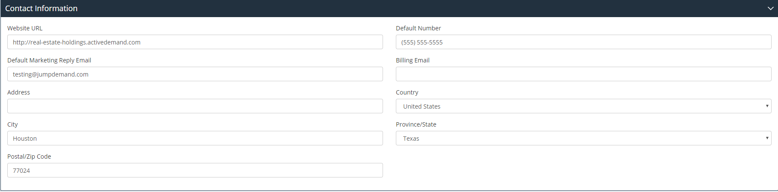Select the City field containing Houston
778x192 pixels.
195,138
